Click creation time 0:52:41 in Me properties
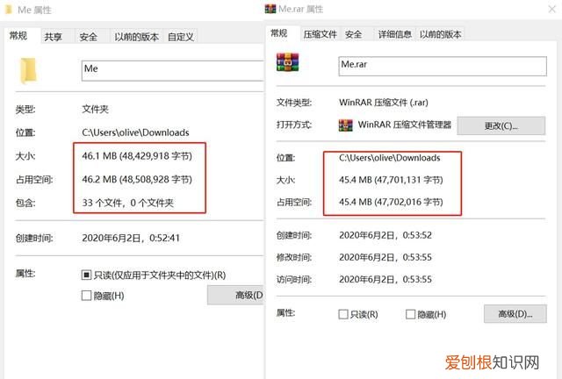This screenshot has height=379, width=562. tap(131, 238)
